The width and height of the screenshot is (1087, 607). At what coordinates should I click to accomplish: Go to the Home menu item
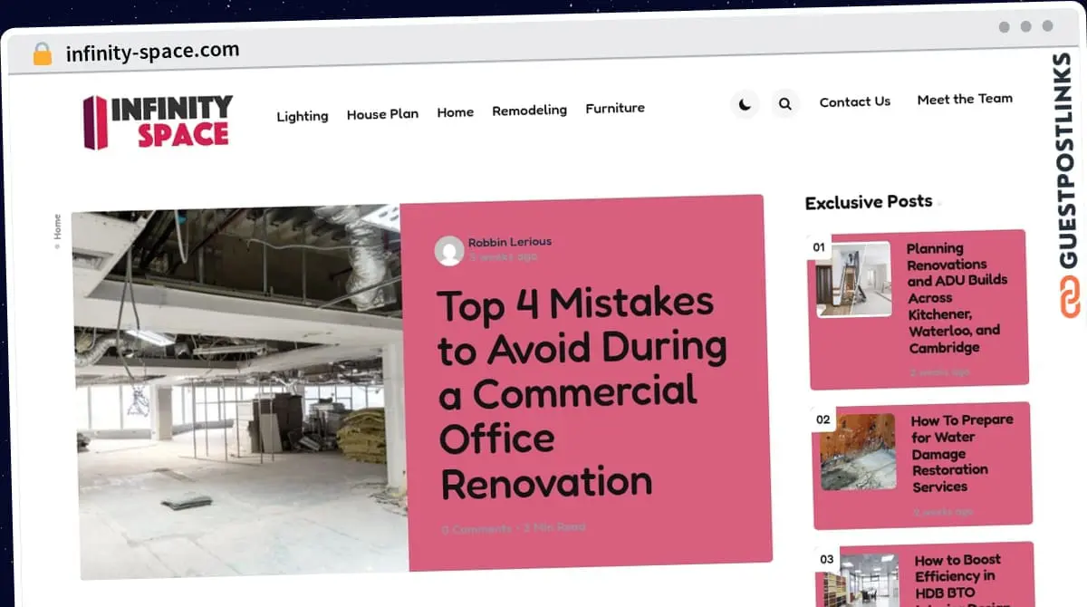456,112
